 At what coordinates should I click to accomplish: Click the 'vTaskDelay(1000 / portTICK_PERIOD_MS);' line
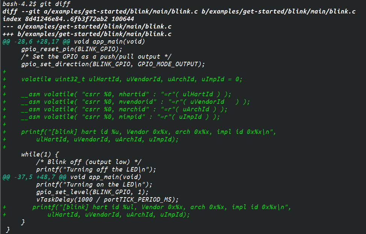(107, 199)
